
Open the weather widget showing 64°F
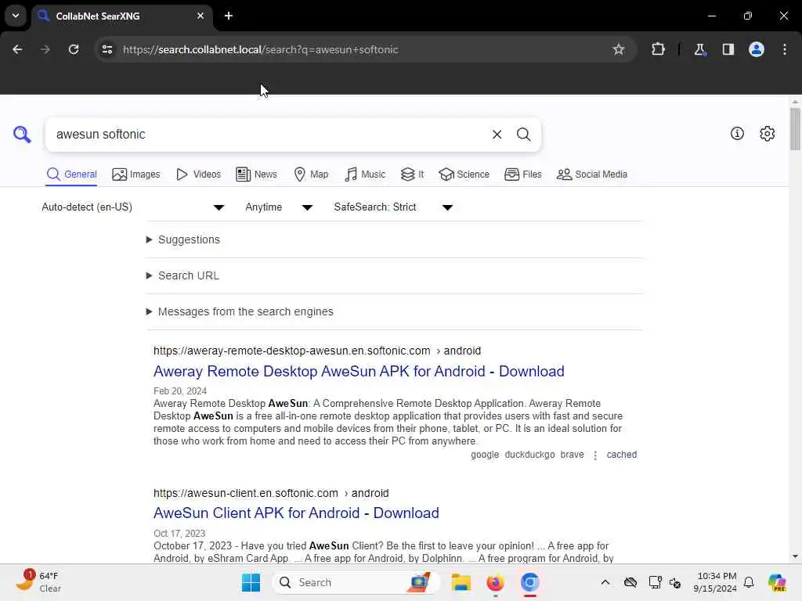38,581
